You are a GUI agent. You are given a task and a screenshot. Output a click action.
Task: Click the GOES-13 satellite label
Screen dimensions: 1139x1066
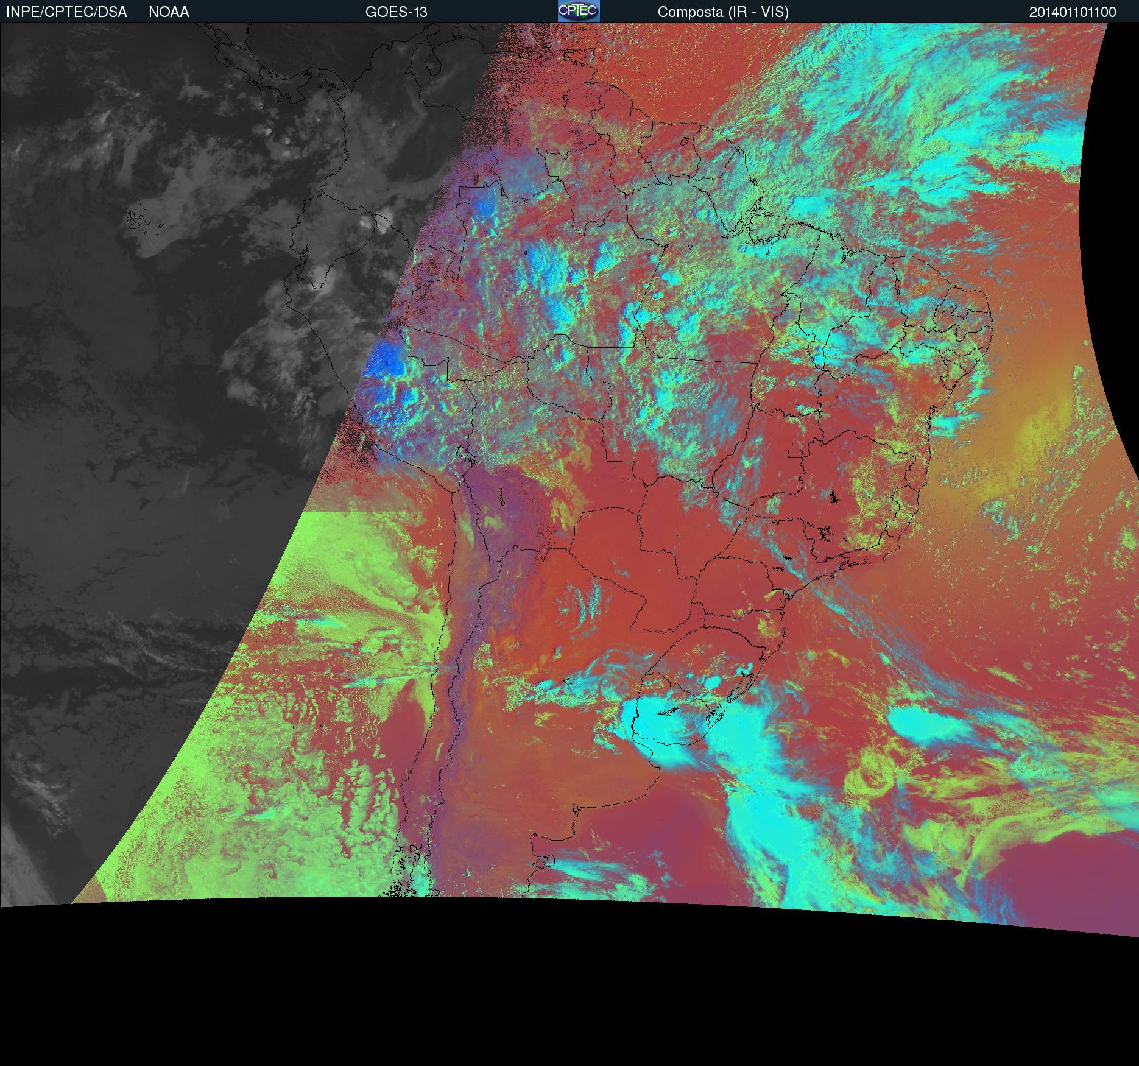[396, 12]
